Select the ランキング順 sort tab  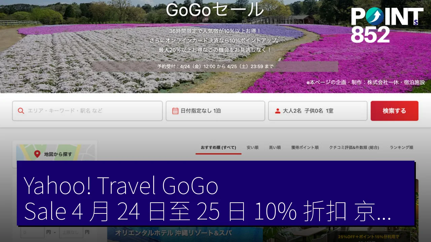[401, 148]
